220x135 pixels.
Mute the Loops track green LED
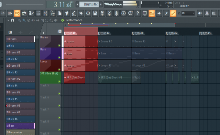pos(59,70)
